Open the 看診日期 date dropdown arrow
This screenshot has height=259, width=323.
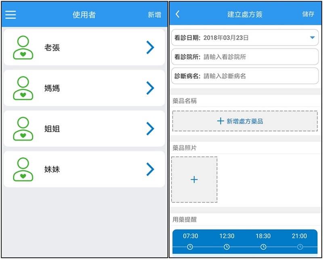pos(312,38)
